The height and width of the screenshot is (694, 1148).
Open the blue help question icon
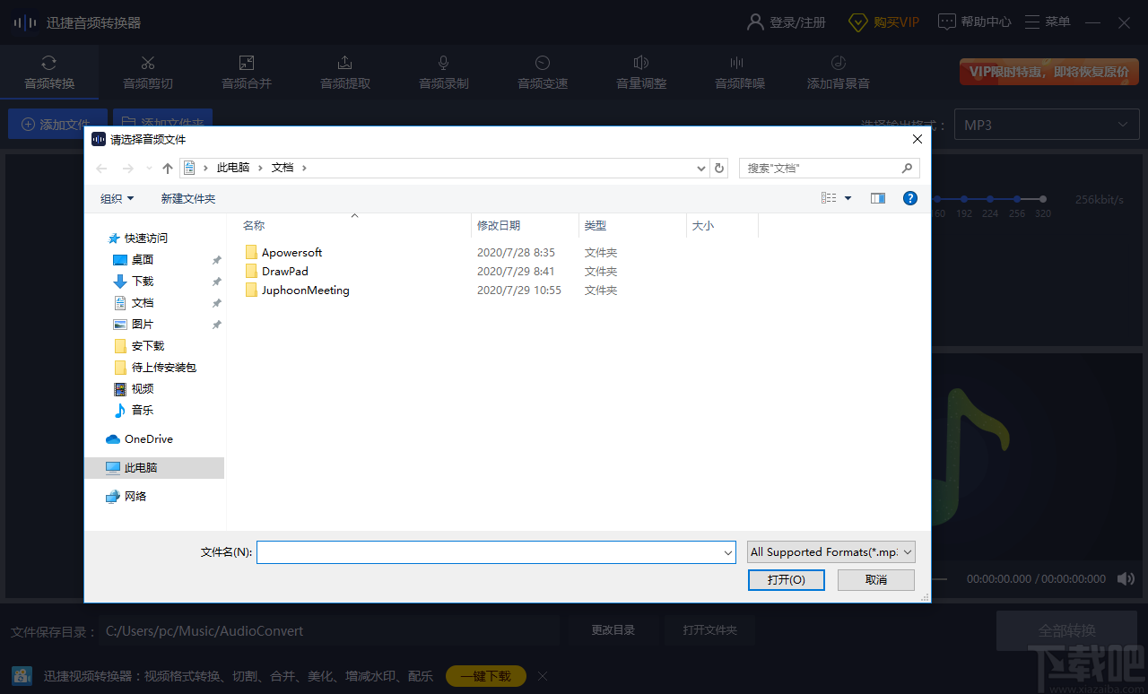click(x=910, y=198)
